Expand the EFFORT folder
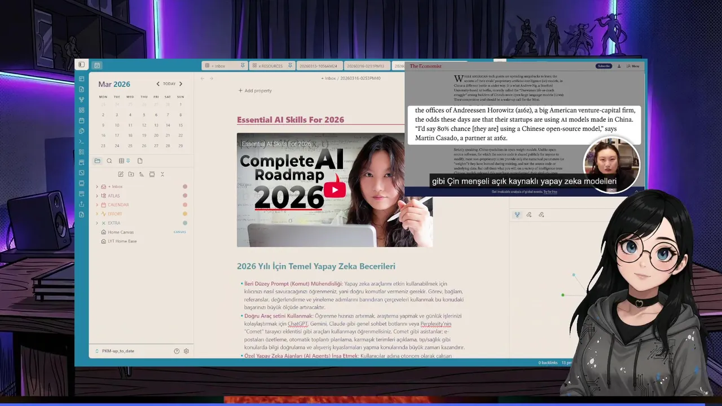This screenshot has height=406, width=722. [x=97, y=214]
